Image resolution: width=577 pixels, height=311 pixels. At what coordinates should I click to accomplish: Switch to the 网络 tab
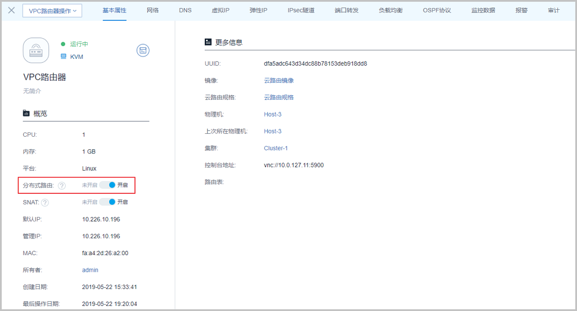tap(153, 10)
